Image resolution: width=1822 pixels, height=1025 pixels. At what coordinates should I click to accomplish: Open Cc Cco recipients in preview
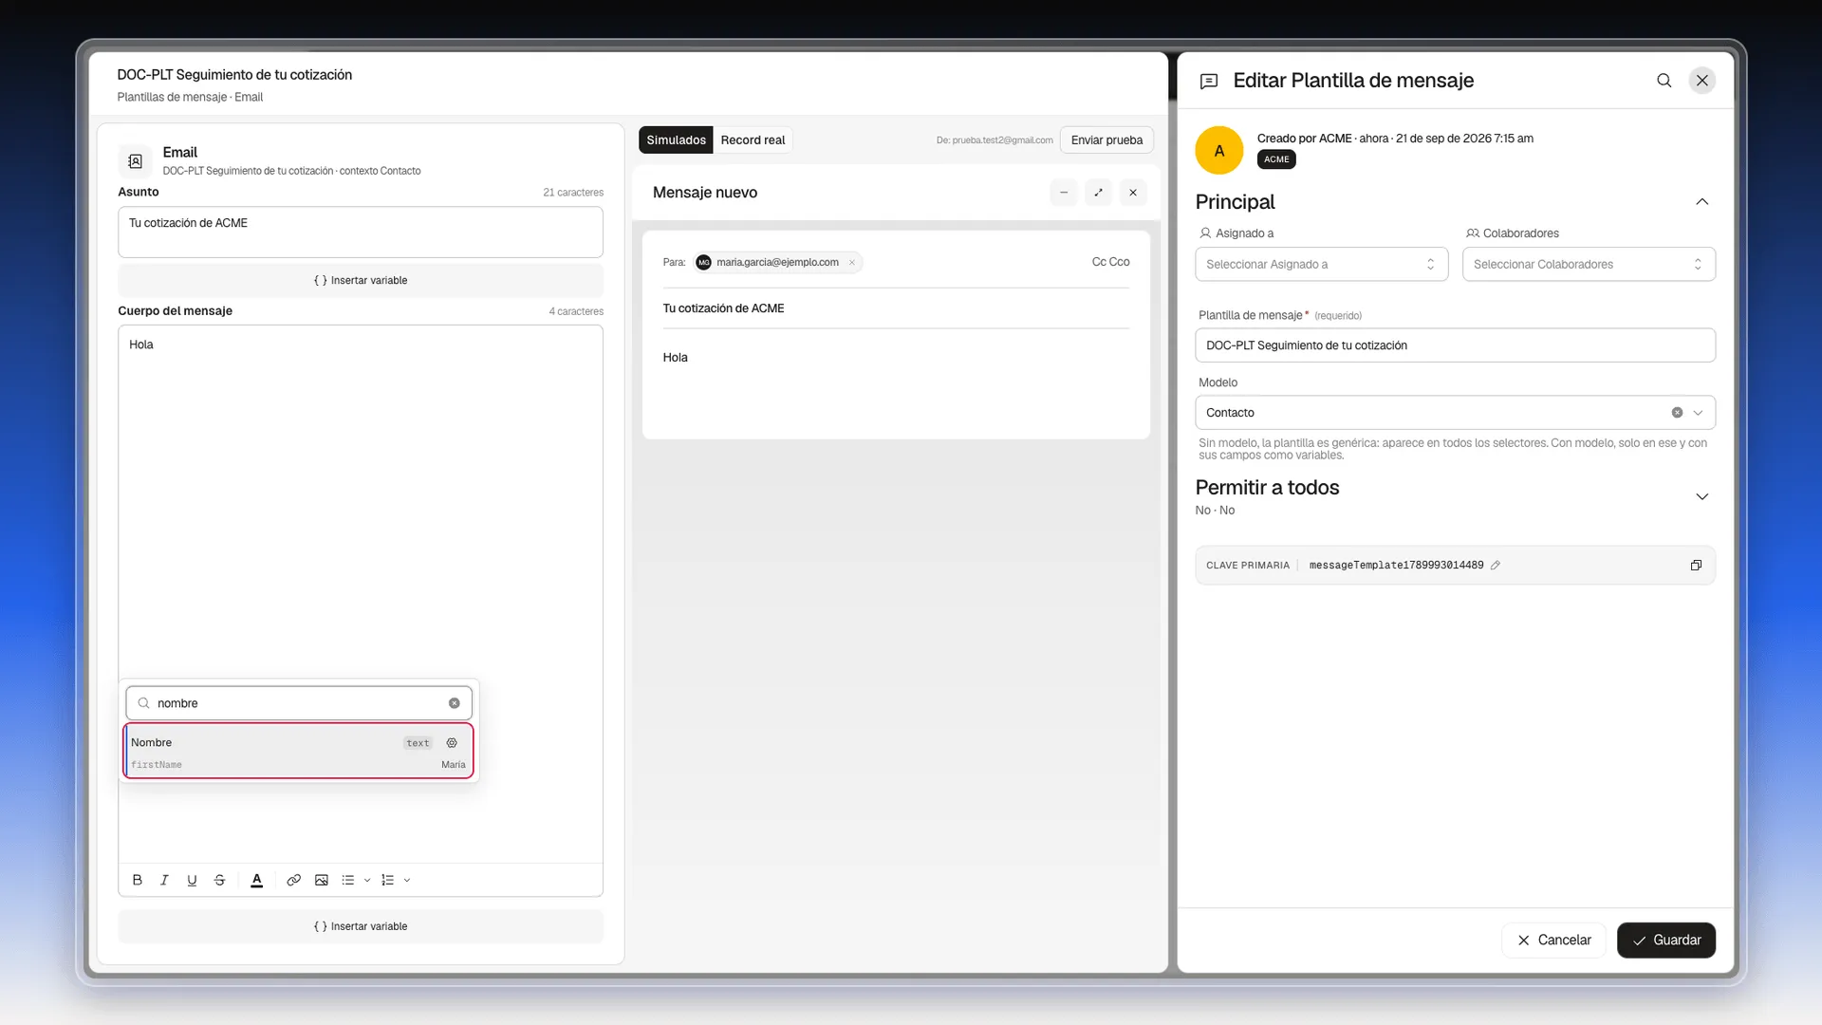tap(1110, 262)
